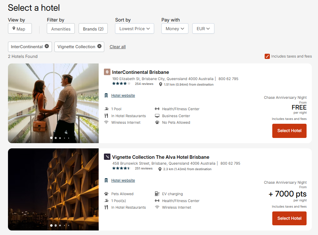318x235 pixels.
Task: Click the EV charging station icon
Action: (x=157, y=194)
